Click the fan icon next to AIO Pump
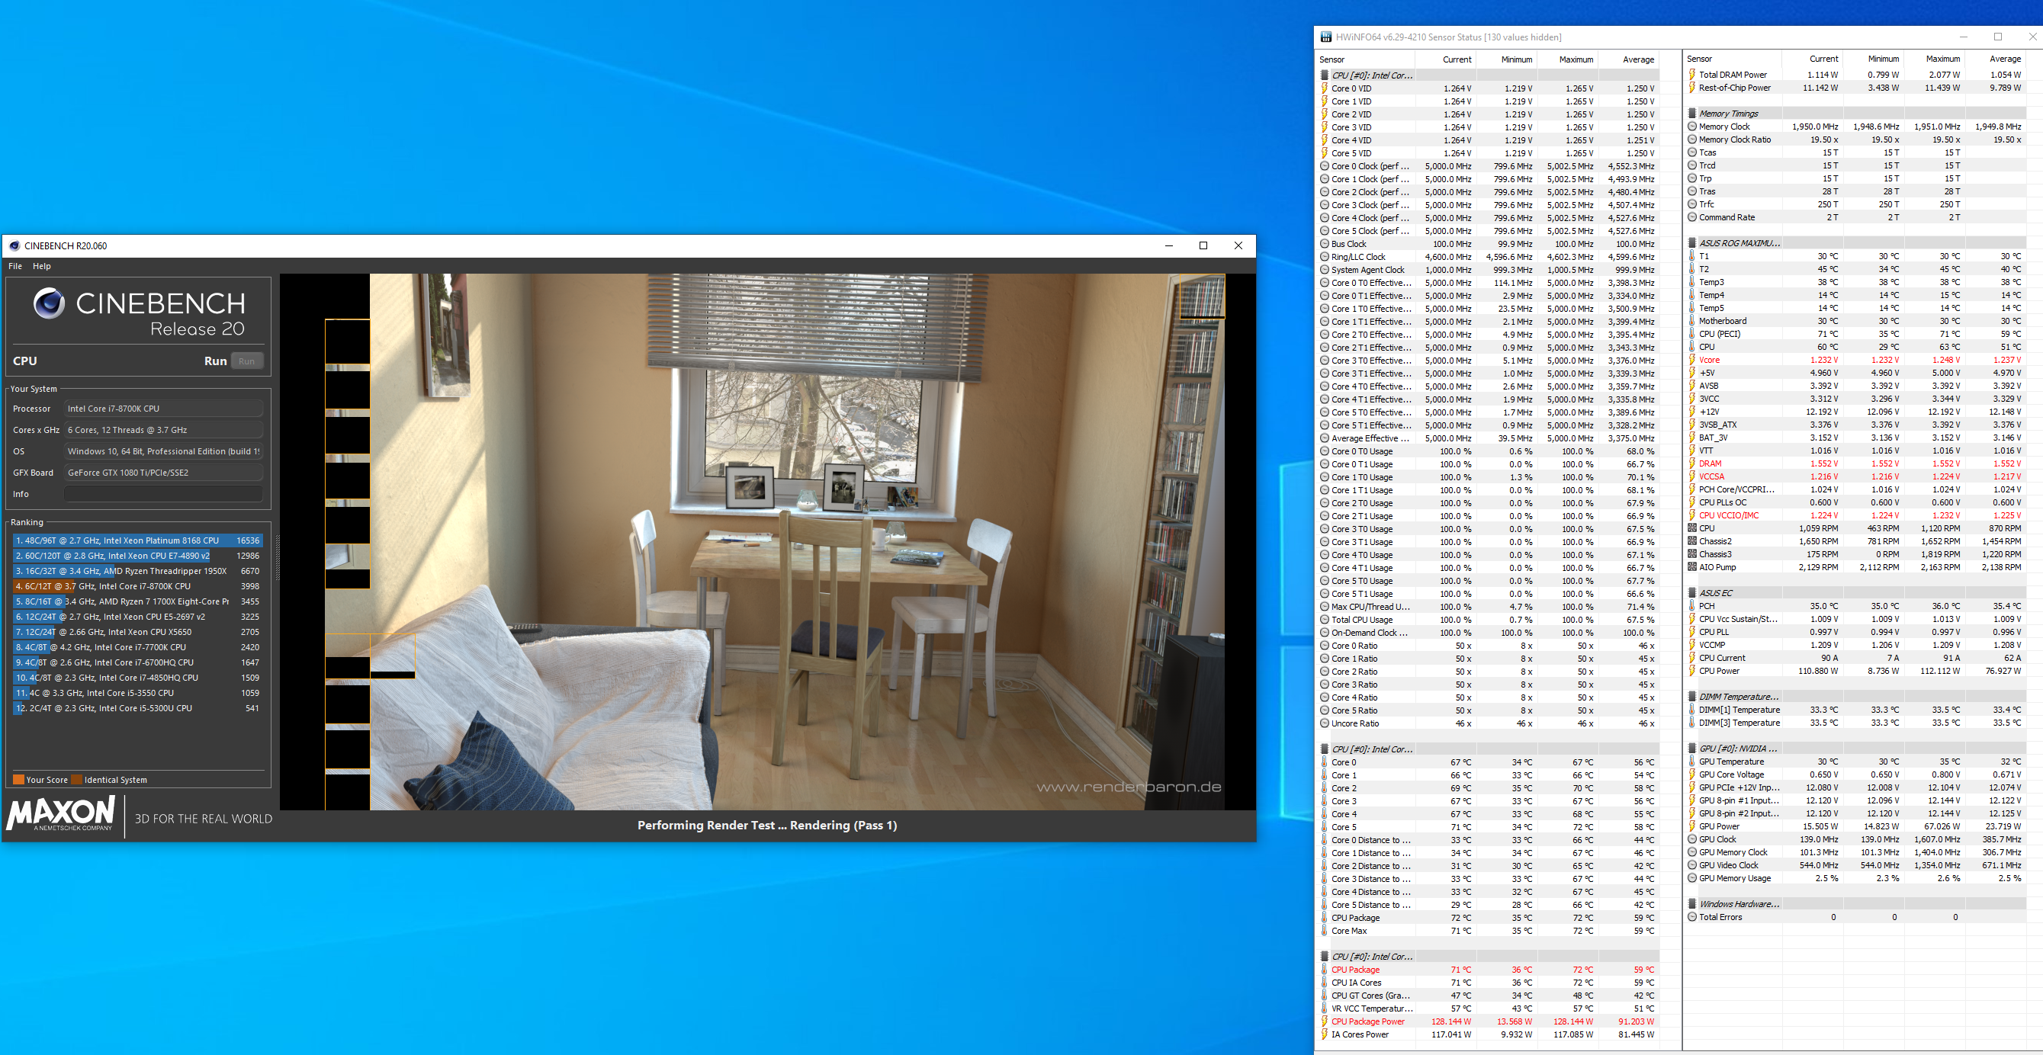The height and width of the screenshot is (1055, 2043). point(1691,568)
